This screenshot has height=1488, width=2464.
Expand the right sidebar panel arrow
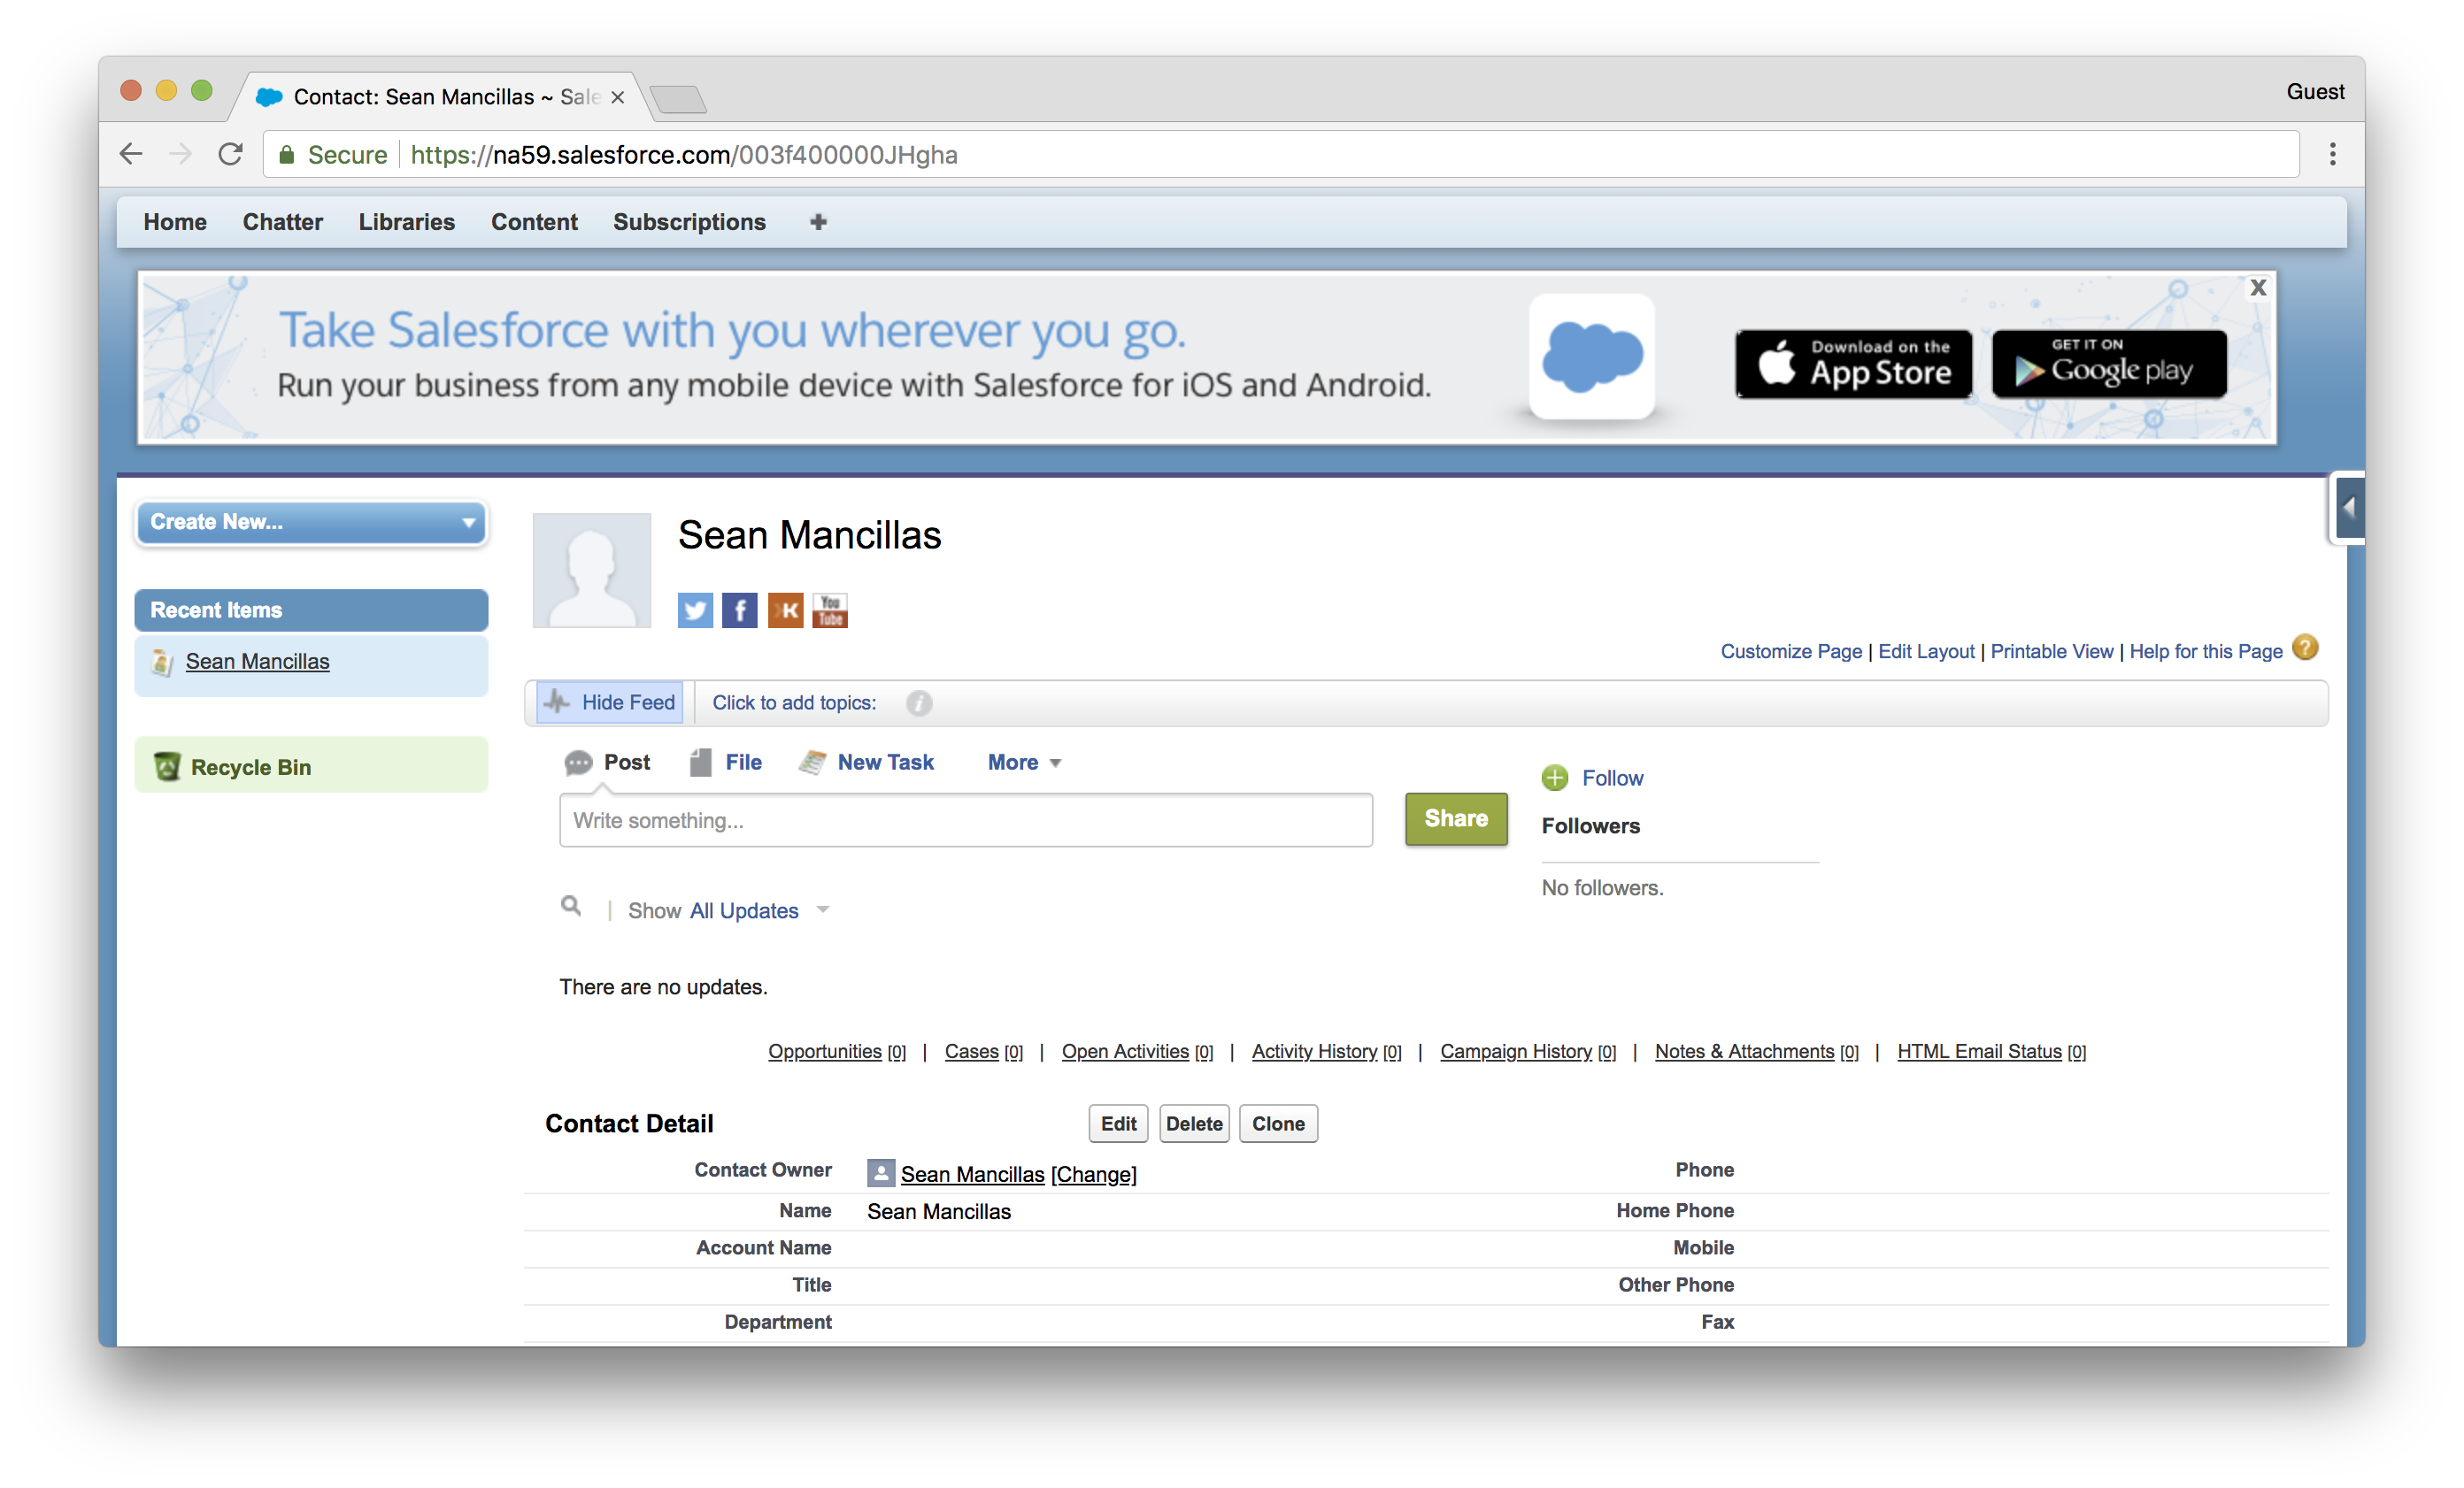click(x=2350, y=508)
